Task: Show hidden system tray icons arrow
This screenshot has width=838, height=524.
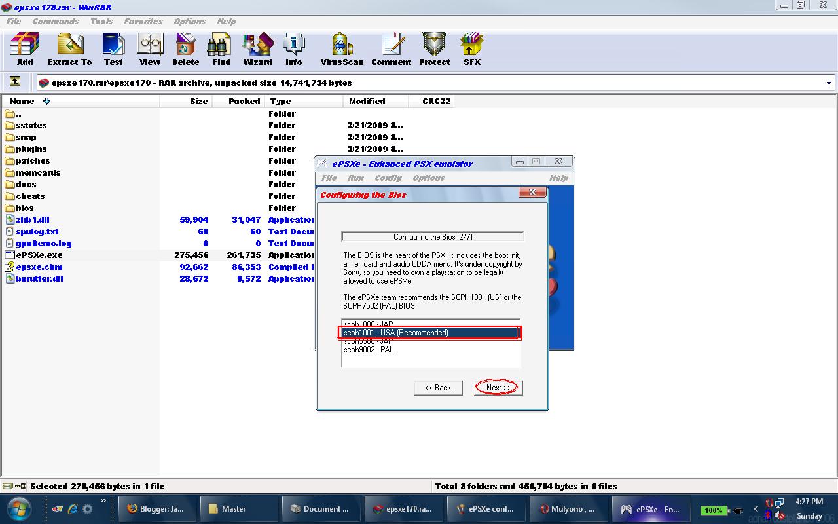Action: pos(756,509)
